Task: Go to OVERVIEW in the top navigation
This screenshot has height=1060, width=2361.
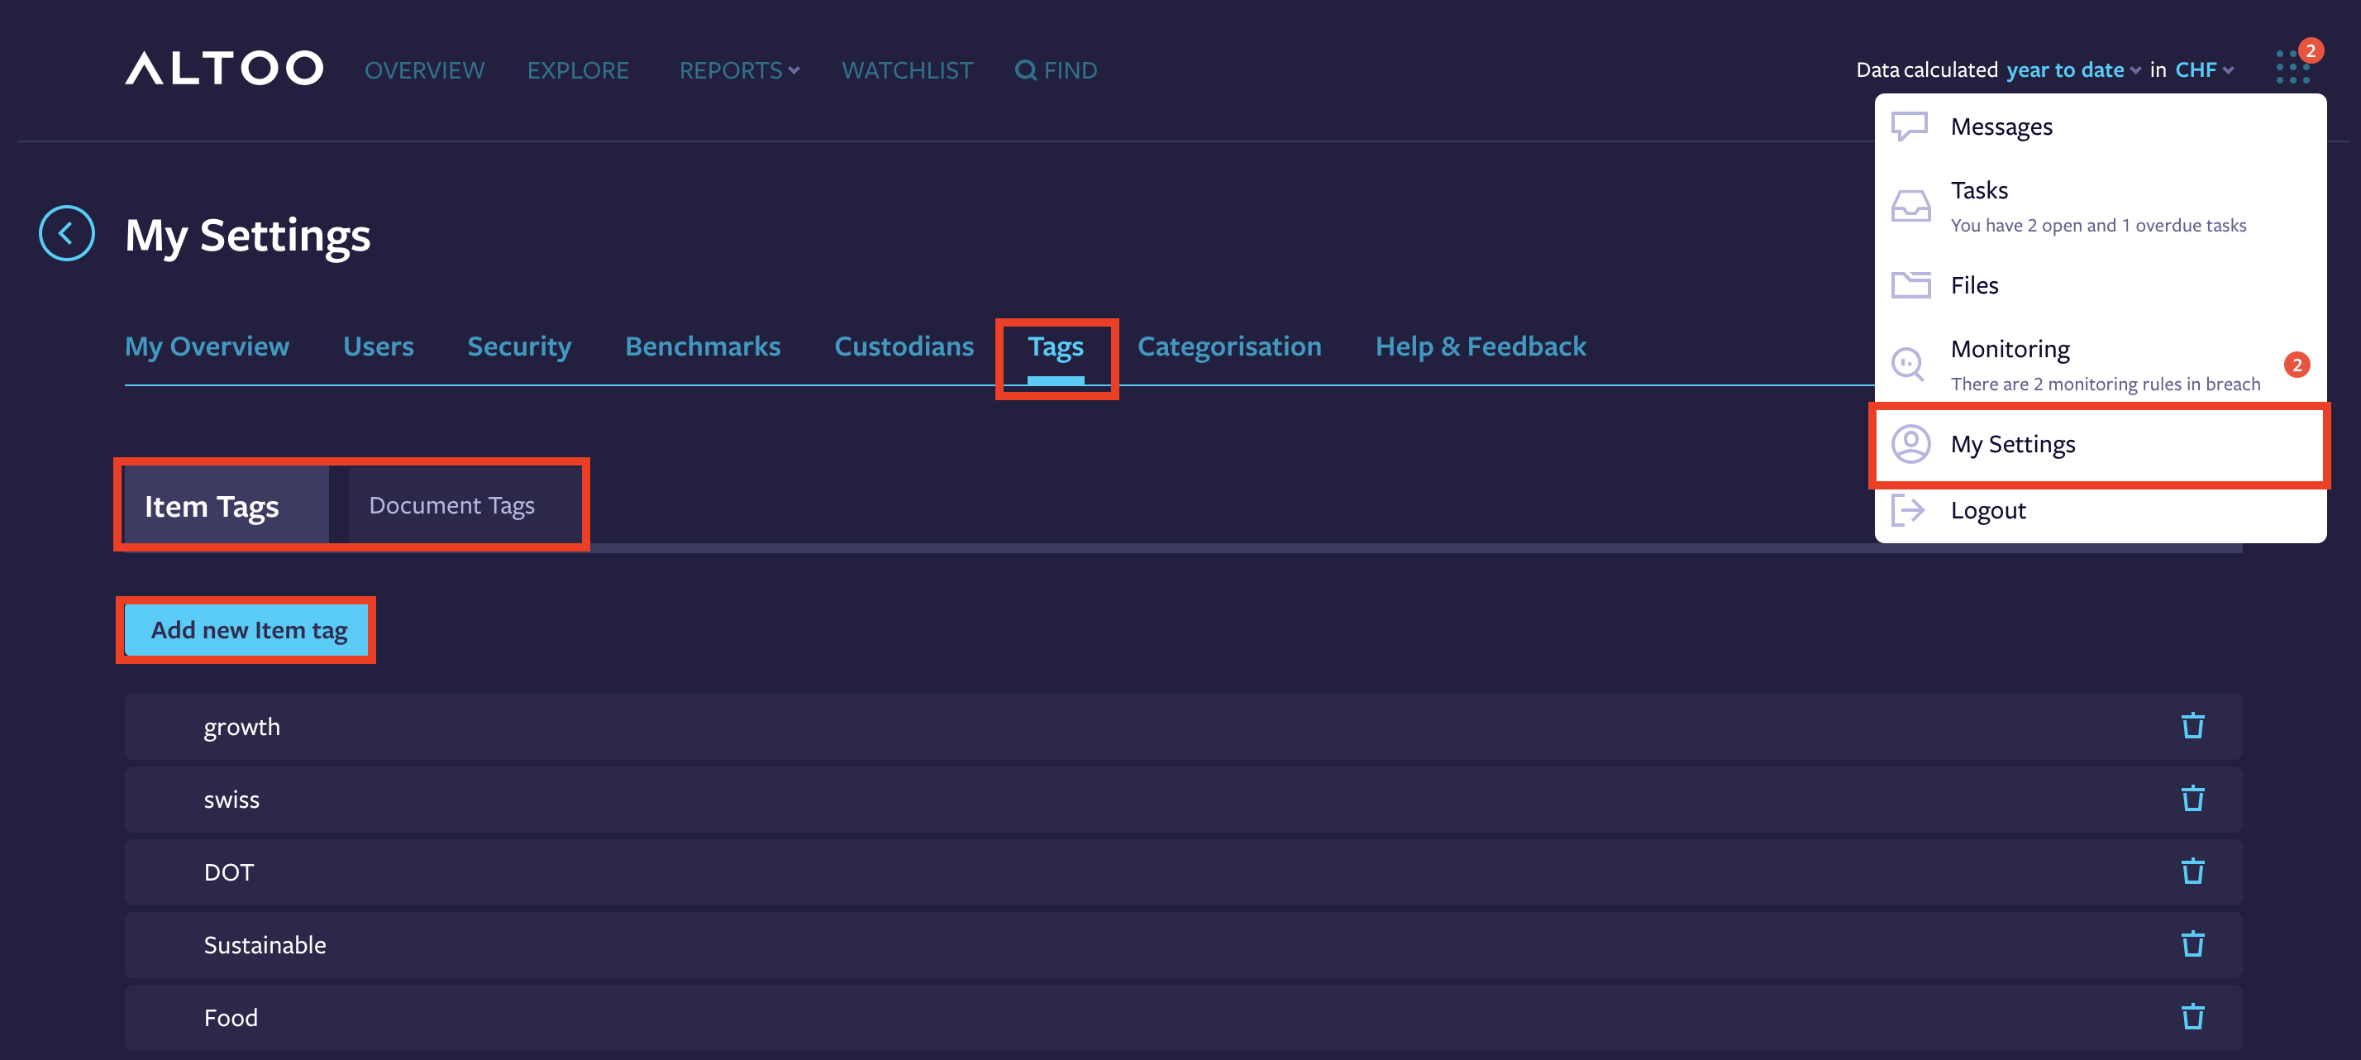Action: (424, 69)
